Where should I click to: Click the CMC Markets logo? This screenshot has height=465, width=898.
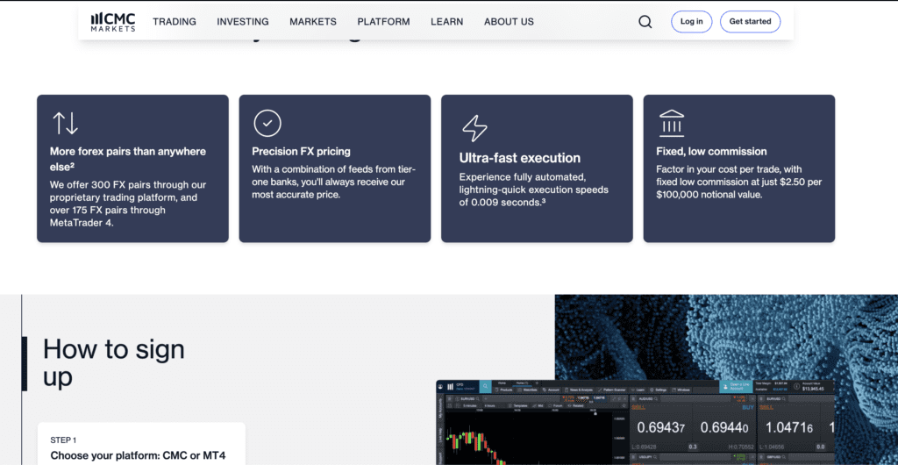[113, 22]
